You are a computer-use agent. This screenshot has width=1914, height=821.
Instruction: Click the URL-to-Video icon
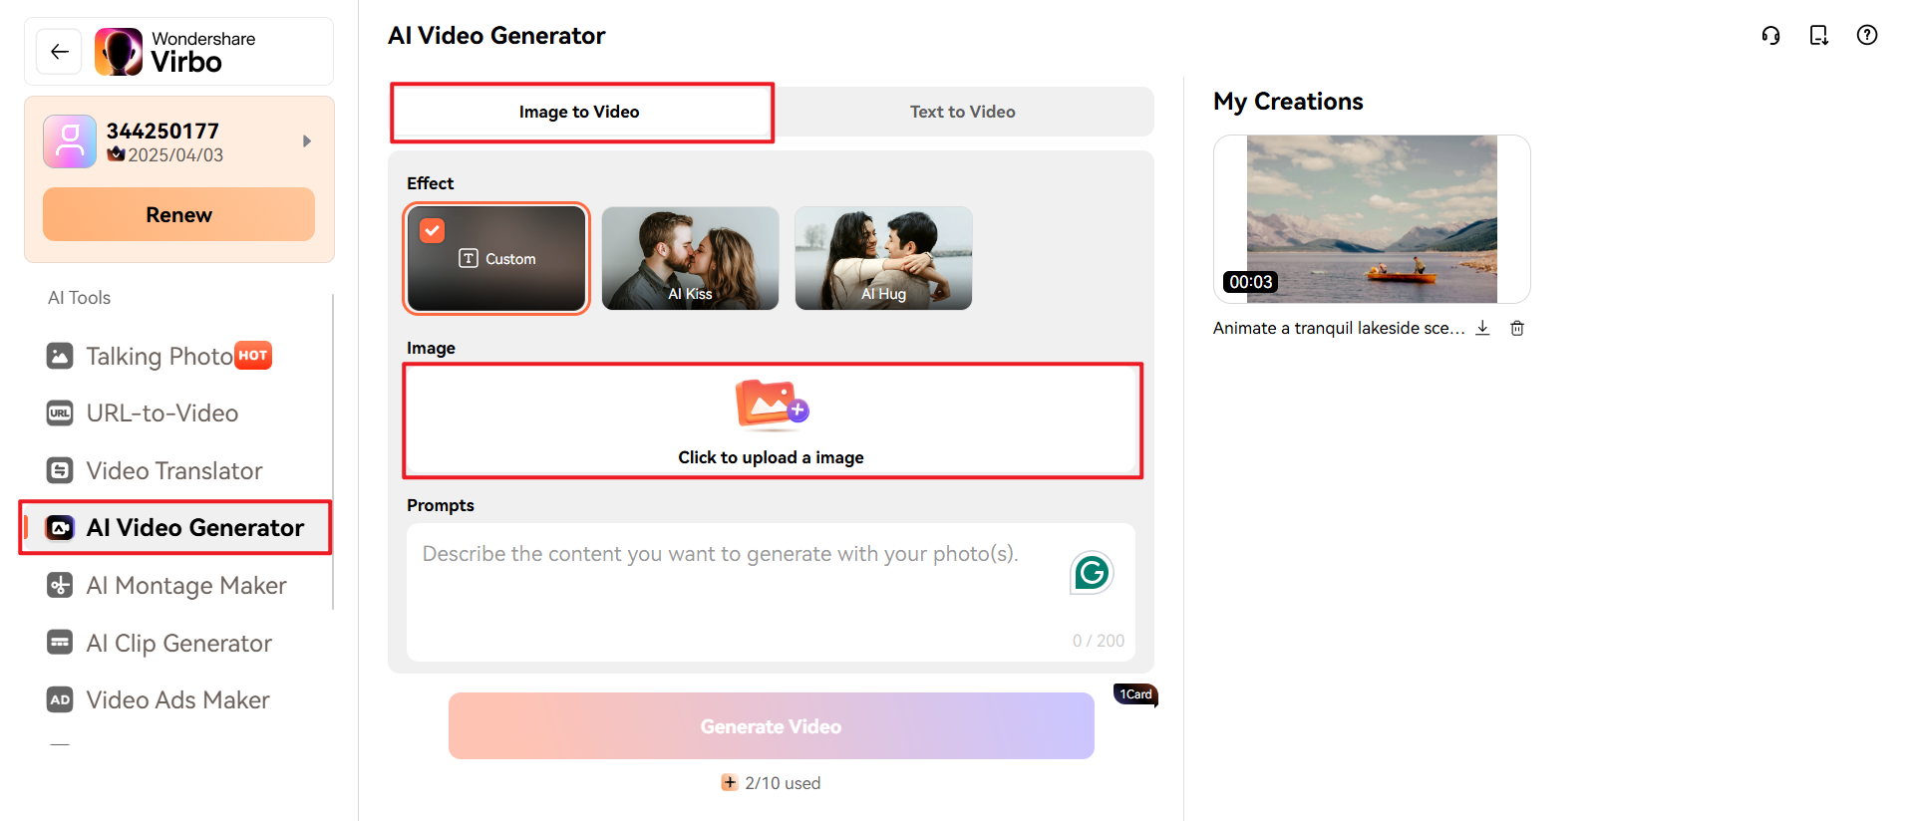pyautogui.click(x=60, y=412)
